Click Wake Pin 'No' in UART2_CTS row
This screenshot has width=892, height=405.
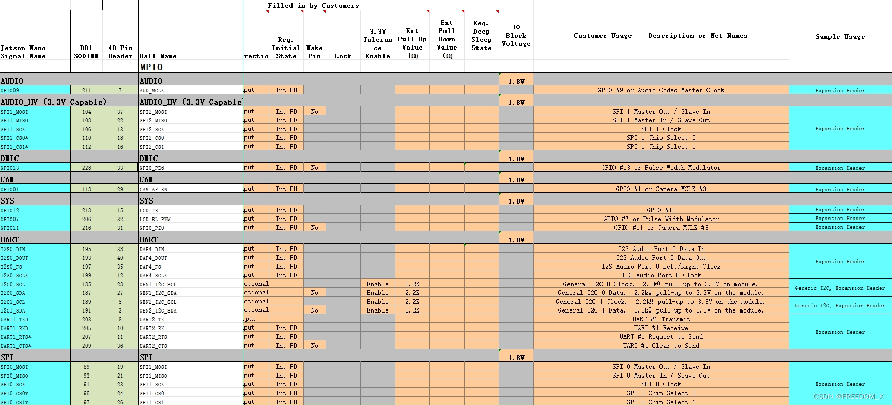click(x=314, y=345)
